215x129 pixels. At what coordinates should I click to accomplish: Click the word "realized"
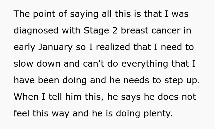point(113,47)
